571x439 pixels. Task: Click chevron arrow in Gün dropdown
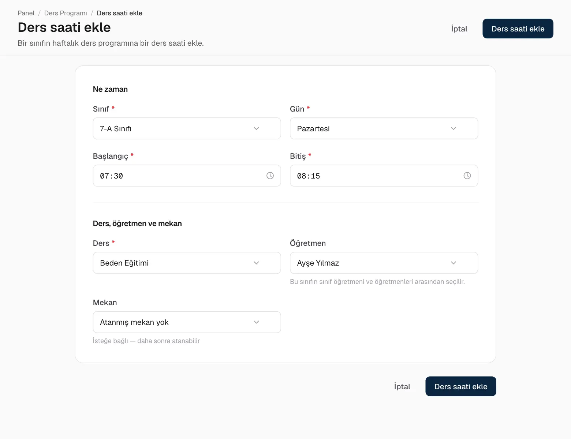pos(454,128)
